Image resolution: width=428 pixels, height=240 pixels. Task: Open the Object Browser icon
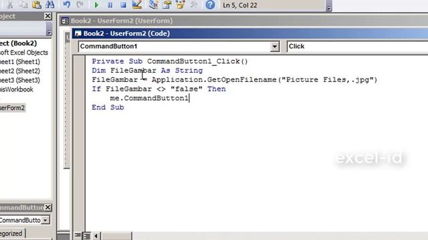180,5
